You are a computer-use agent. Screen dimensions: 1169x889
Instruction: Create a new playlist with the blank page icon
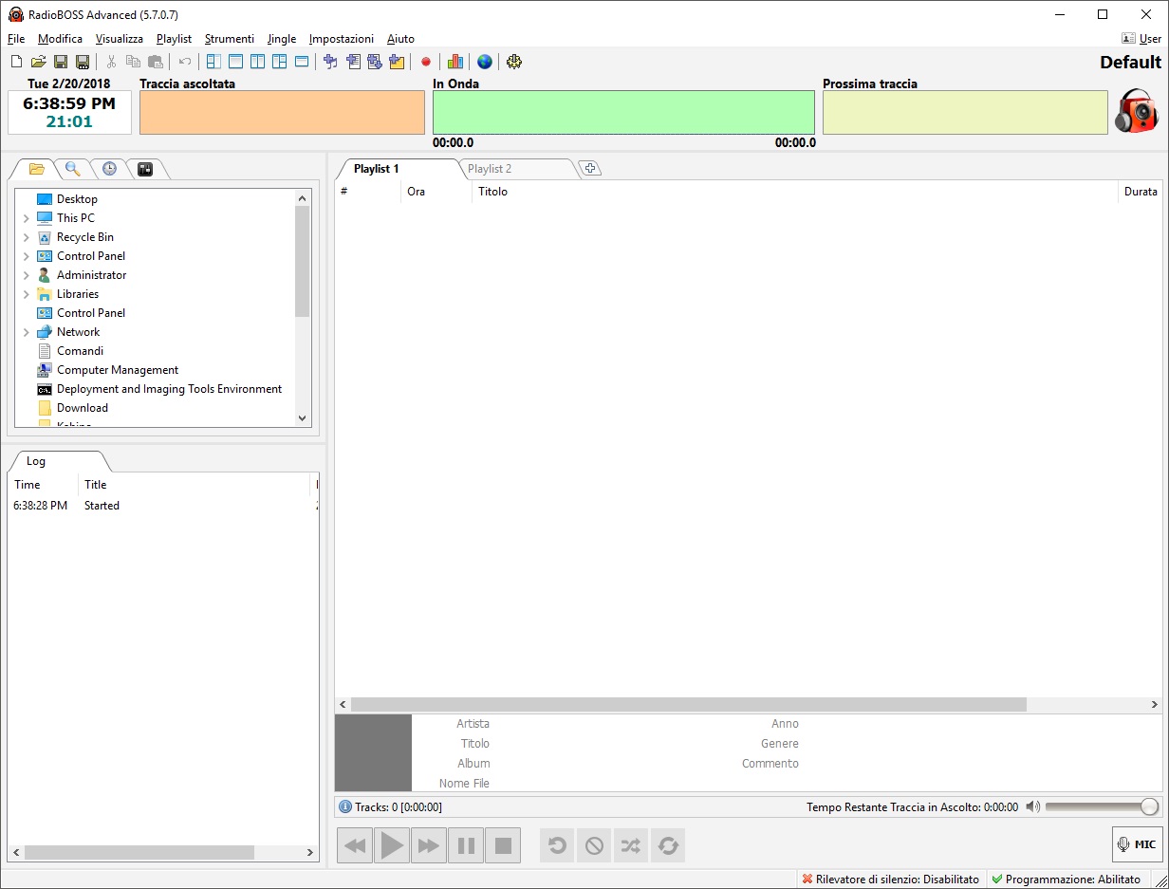click(x=16, y=62)
